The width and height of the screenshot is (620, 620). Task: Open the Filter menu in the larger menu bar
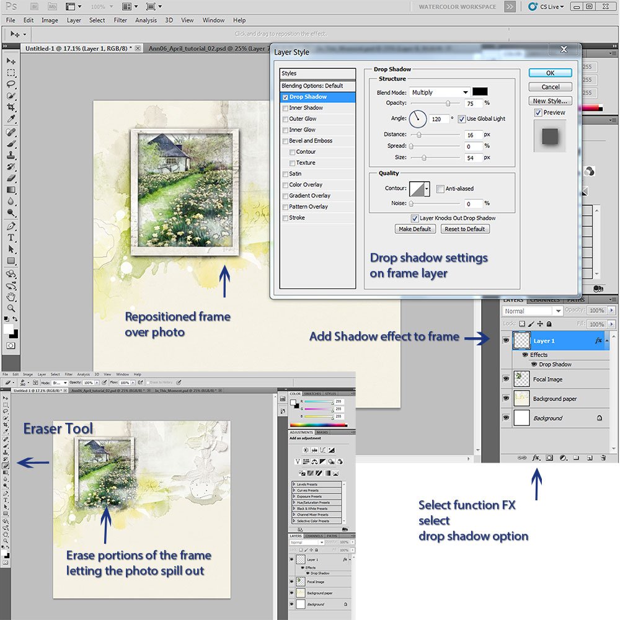[x=120, y=20]
